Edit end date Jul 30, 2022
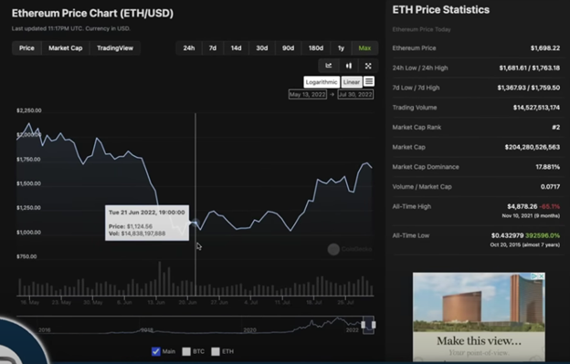Viewport: 570px width, 364px height. tap(355, 94)
